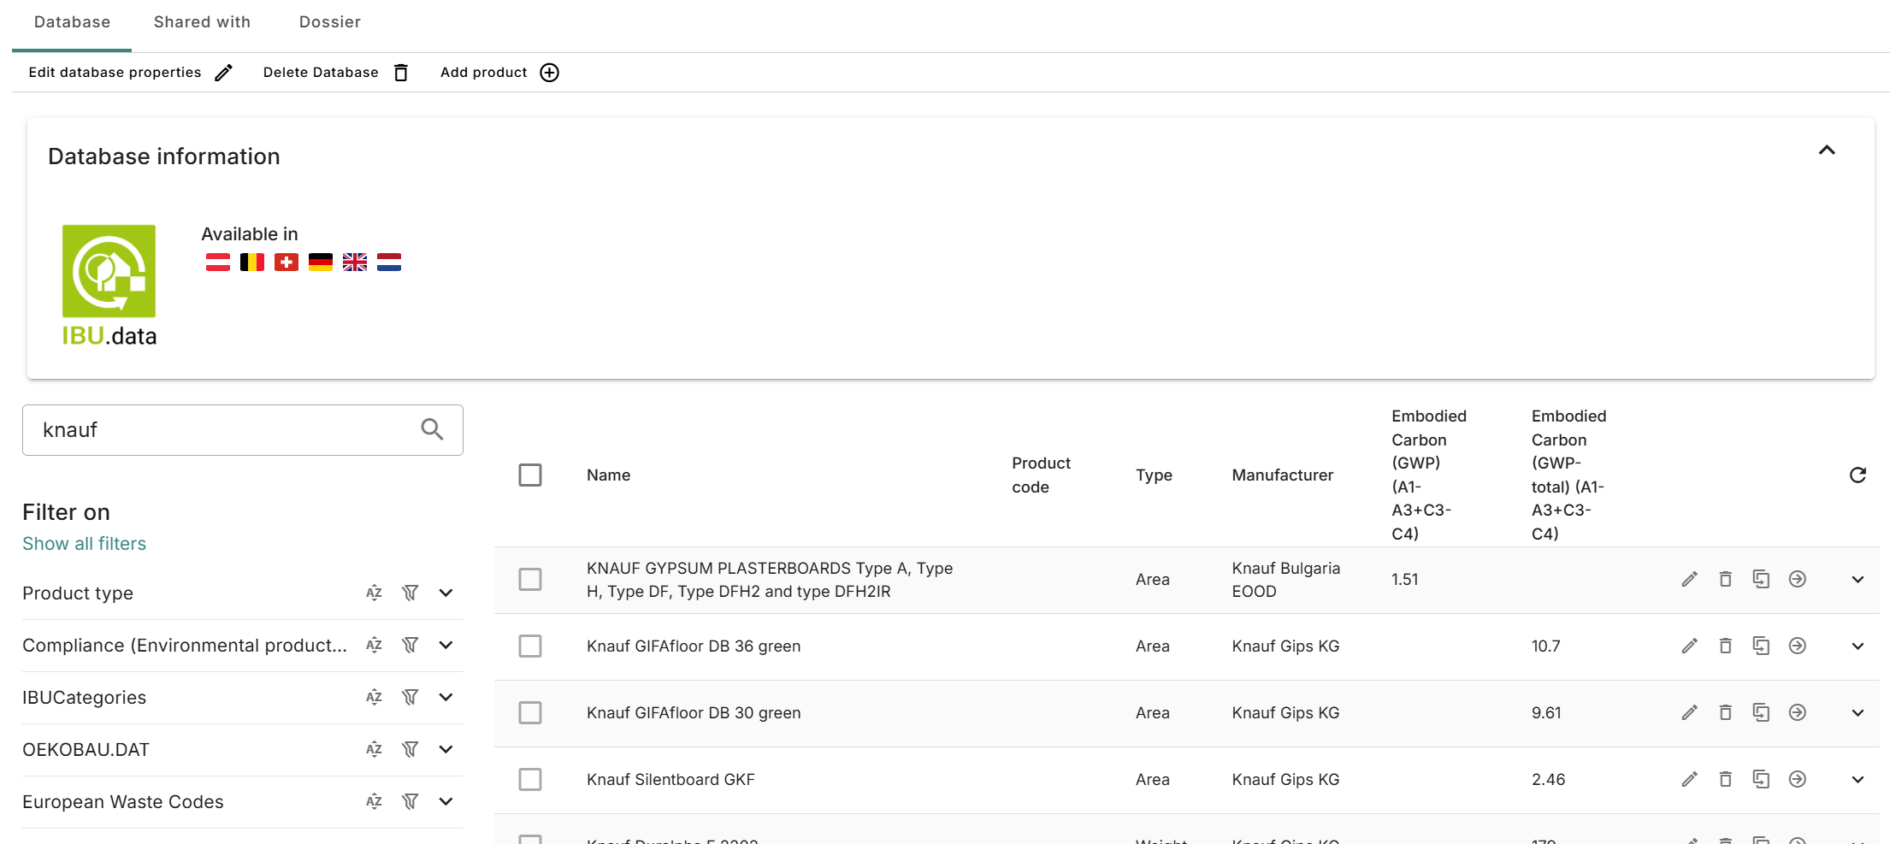
Task: Edit Knauf GIFAfloor DB 36 green row
Action: [x=1689, y=646]
